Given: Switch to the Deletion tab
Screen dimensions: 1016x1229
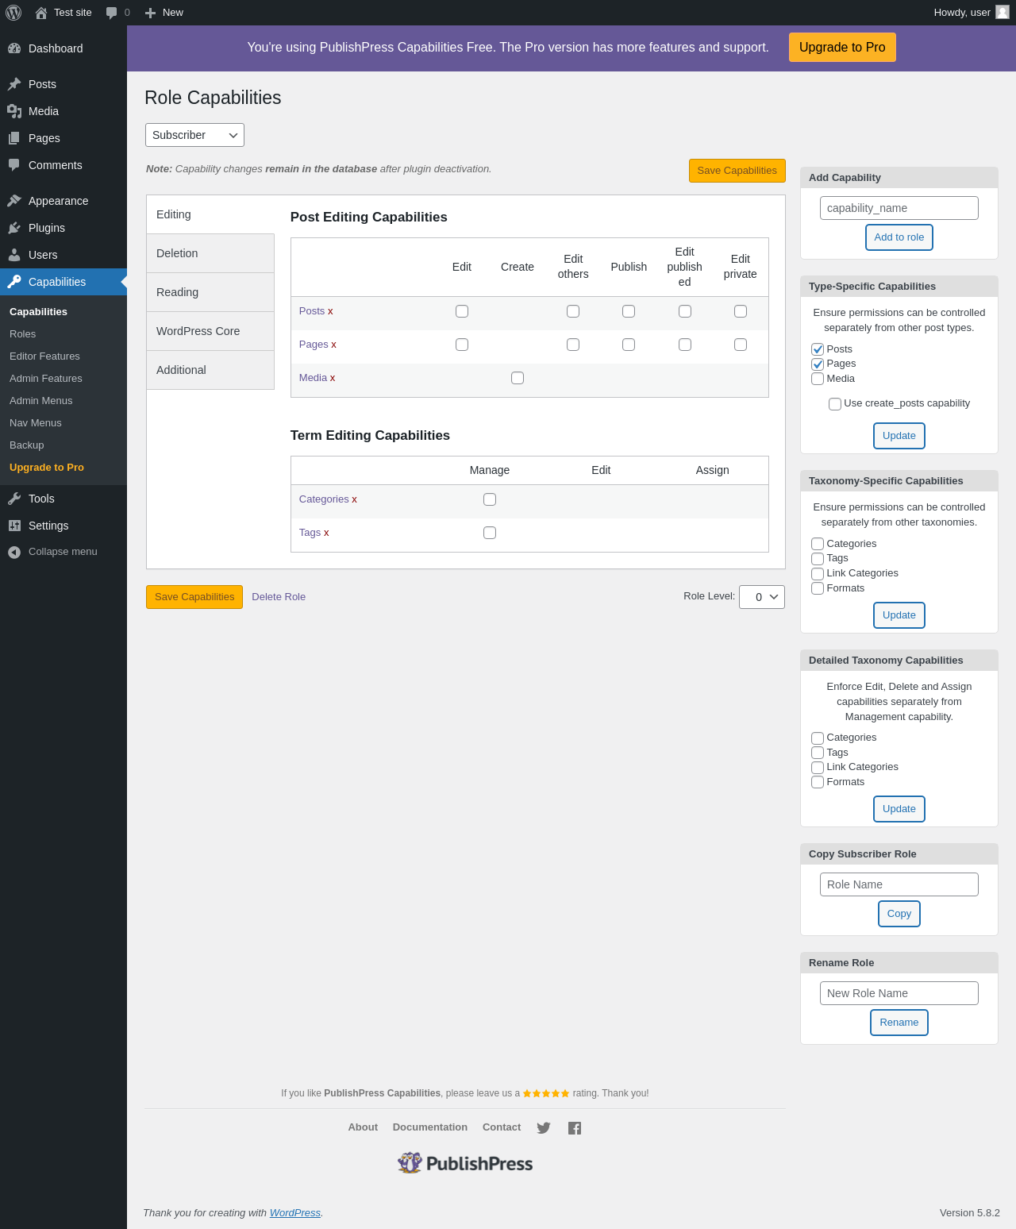Looking at the screenshot, I should pos(210,253).
